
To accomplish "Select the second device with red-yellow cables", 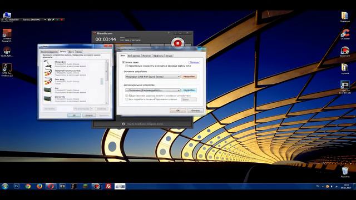I will 74,73.
